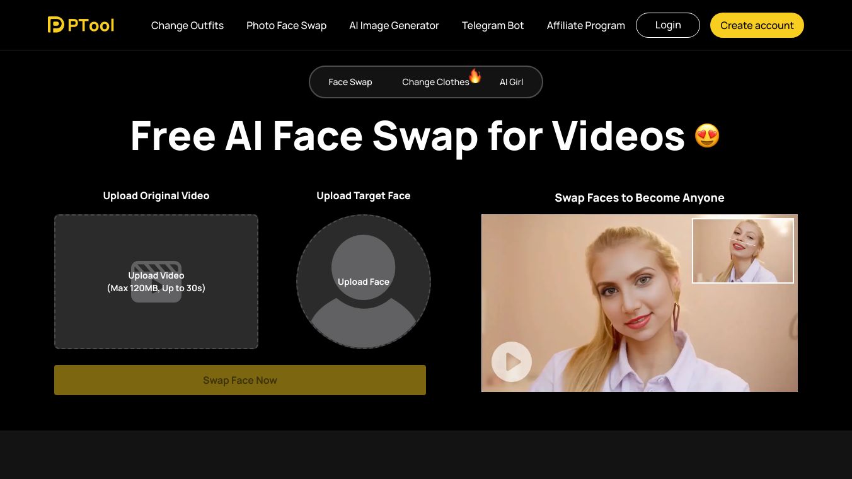Image resolution: width=852 pixels, height=479 pixels.
Task: Click the PTool logo
Action: click(x=81, y=25)
